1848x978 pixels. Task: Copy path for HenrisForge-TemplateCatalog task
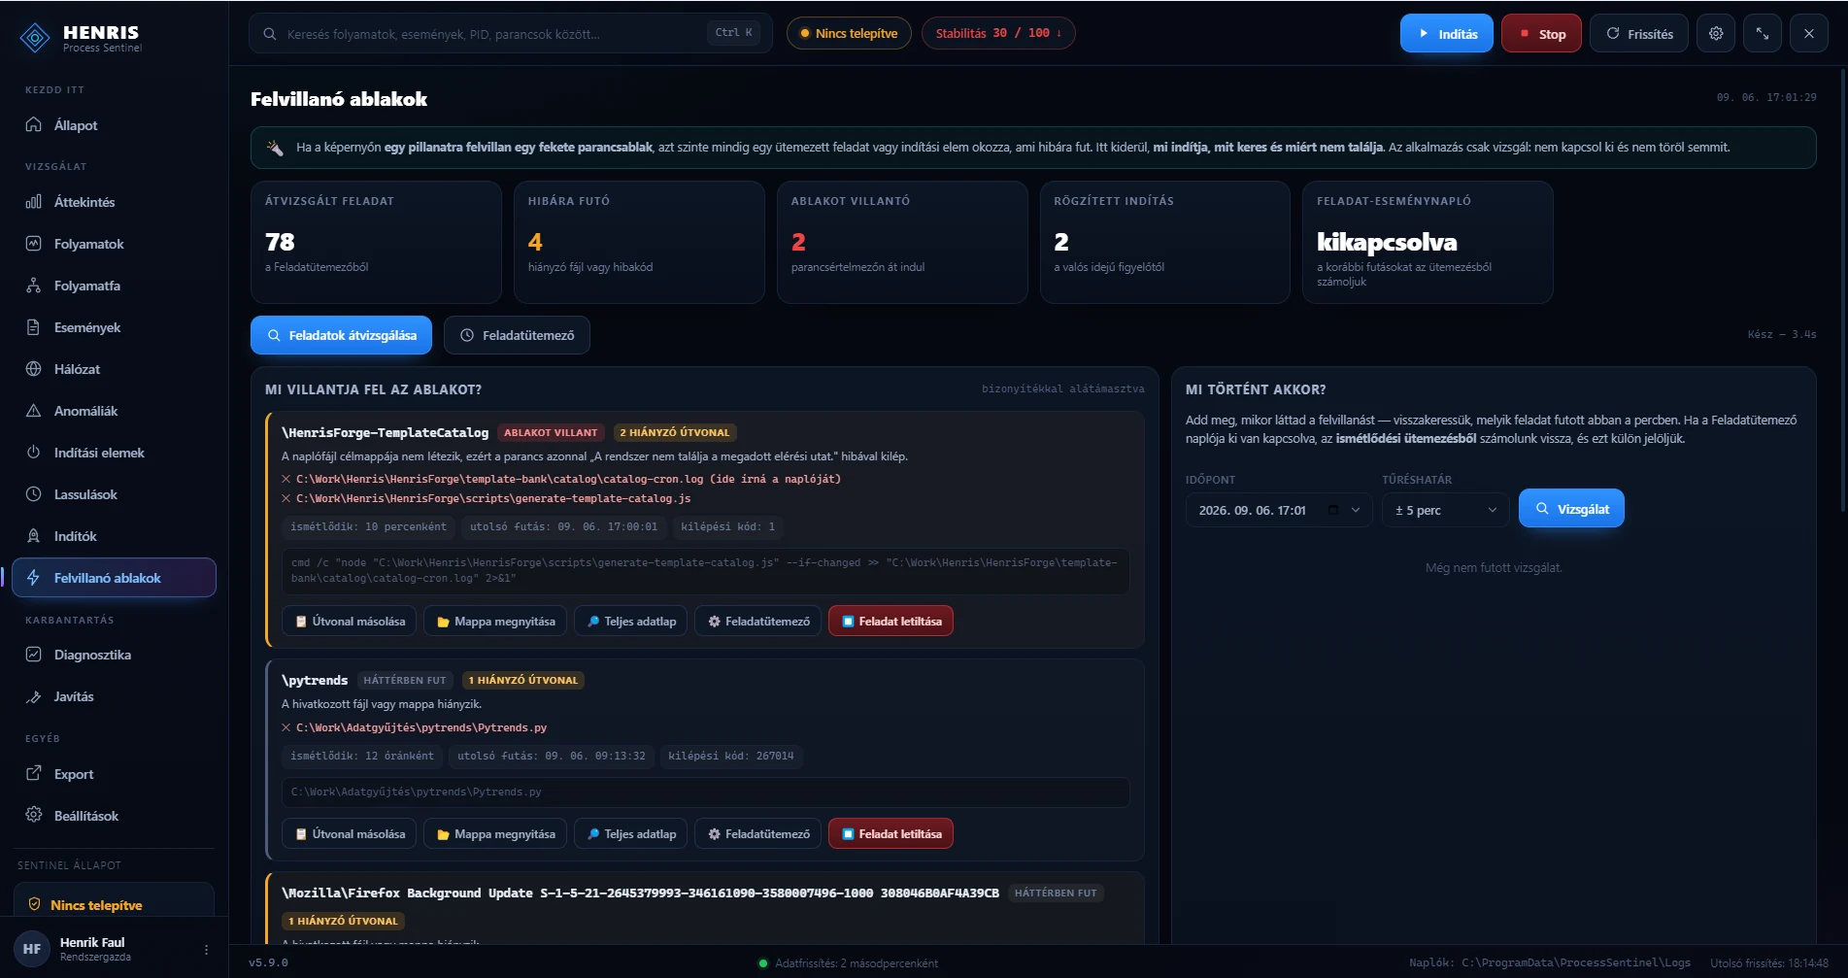tap(350, 621)
